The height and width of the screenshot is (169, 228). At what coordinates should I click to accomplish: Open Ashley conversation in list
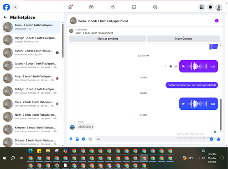click(x=31, y=53)
